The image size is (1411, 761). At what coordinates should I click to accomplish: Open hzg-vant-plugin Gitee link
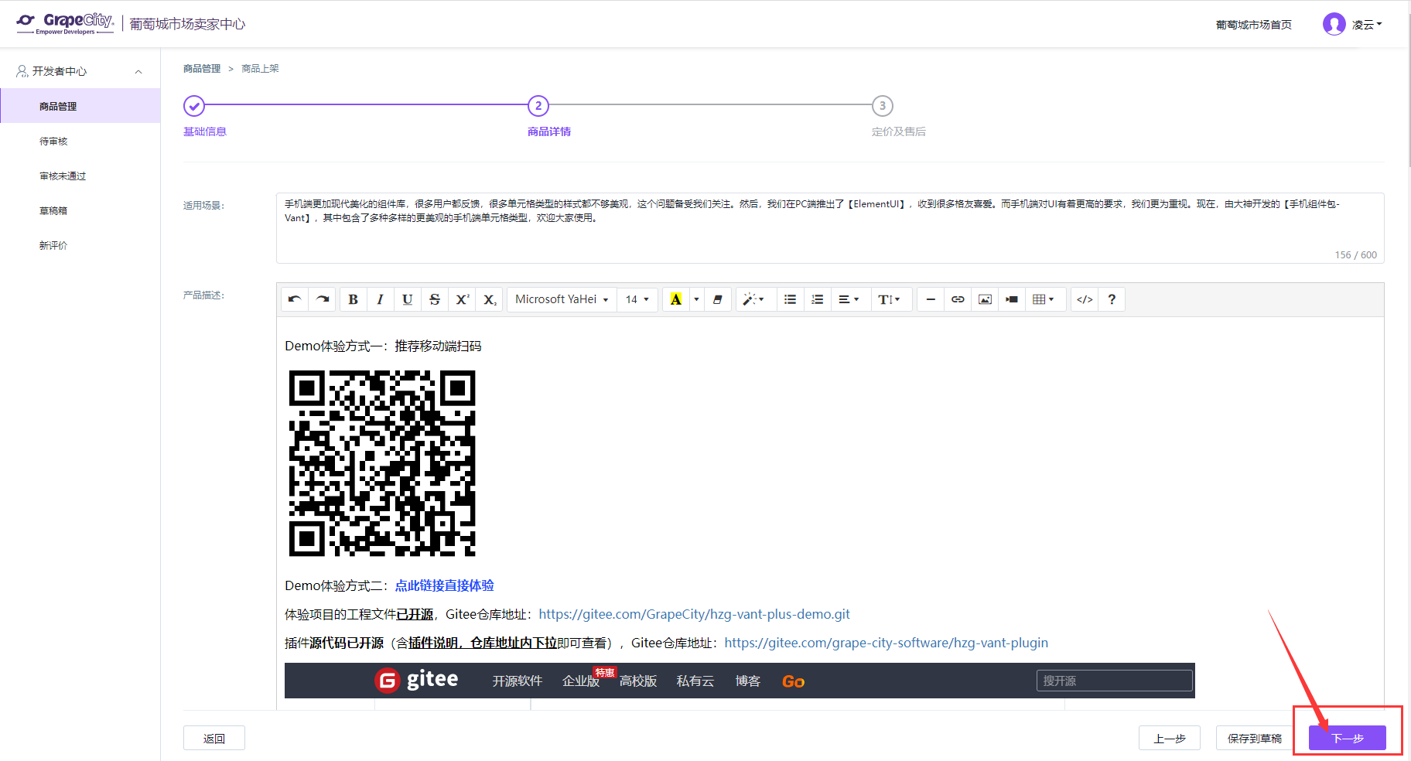tap(887, 643)
